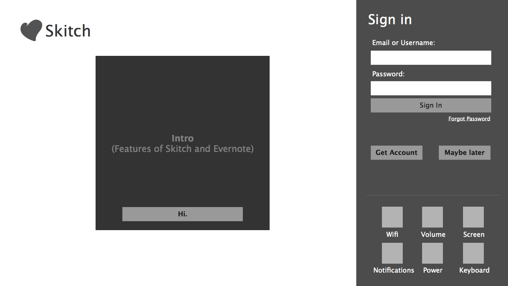Screen dimensions: 508x286
Task: Open the Volume settings icon
Action: point(433,217)
